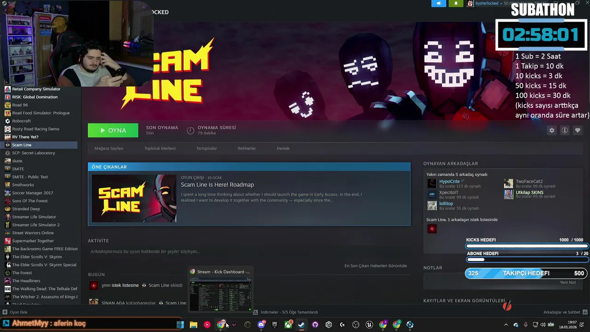The width and height of the screenshot is (590, 332).
Task: Open the bysherlocked account dropdown
Action: point(489,3)
